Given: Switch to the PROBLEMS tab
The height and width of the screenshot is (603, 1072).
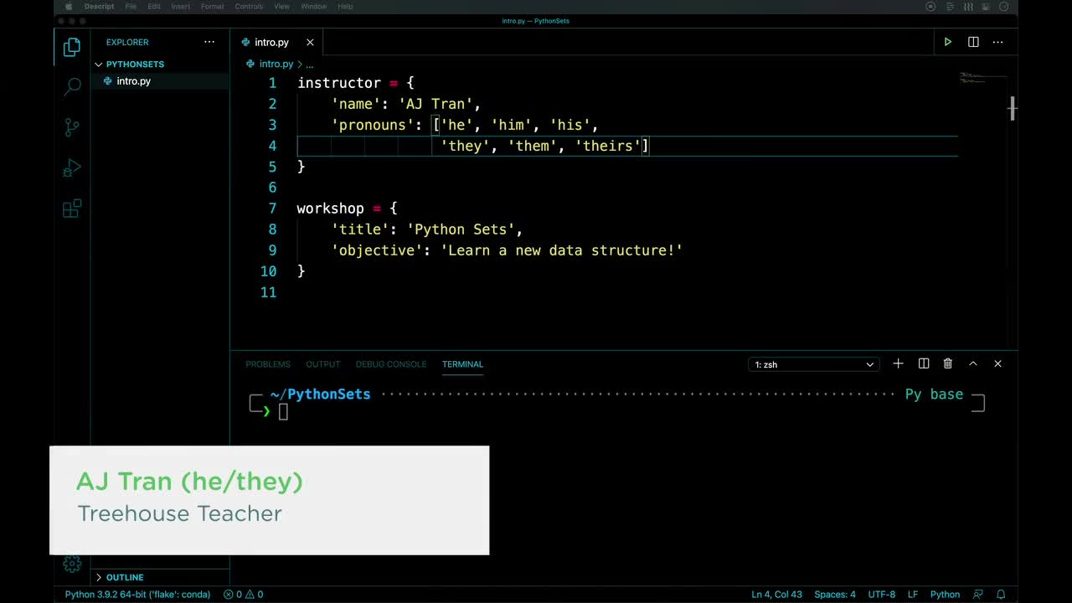Looking at the screenshot, I should point(268,364).
